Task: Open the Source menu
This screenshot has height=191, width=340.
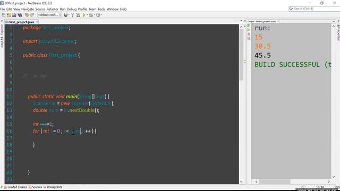Action: (x=40, y=9)
